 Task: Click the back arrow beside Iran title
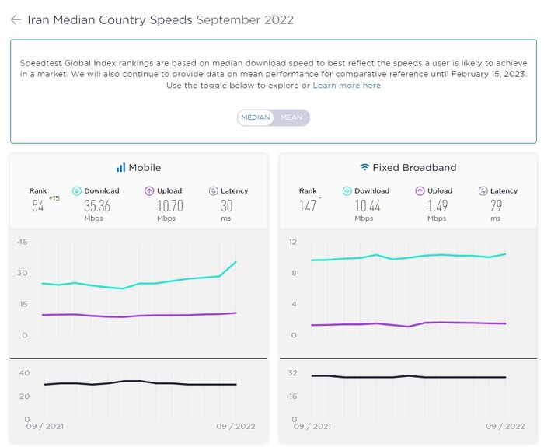16,20
